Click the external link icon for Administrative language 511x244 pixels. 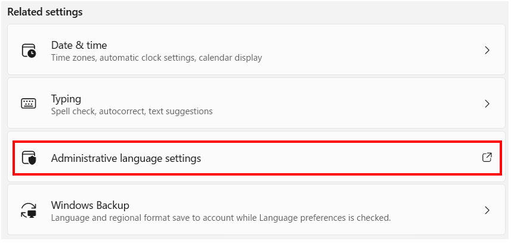[487, 158]
